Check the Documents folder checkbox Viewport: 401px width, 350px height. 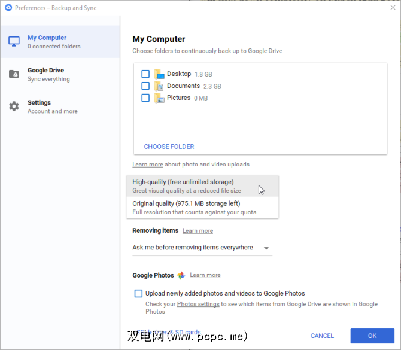(x=145, y=86)
